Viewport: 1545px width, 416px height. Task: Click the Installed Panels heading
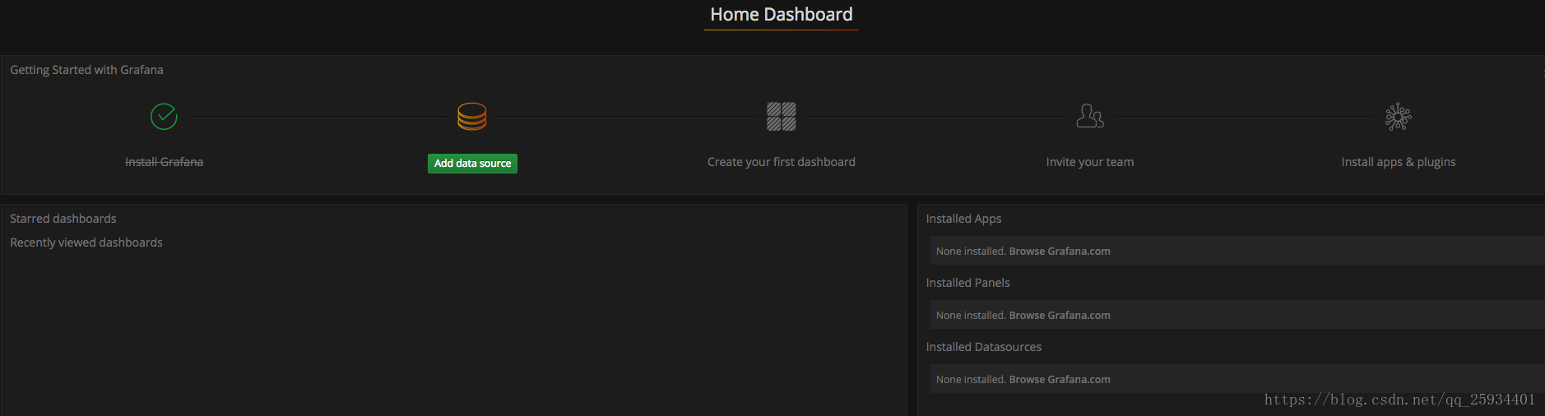(967, 283)
